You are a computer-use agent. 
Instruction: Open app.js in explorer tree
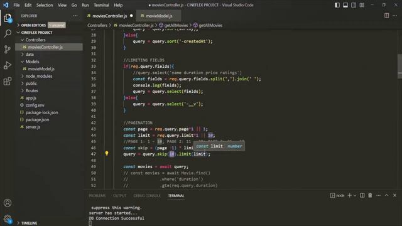pyautogui.click(x=31, y=98)
